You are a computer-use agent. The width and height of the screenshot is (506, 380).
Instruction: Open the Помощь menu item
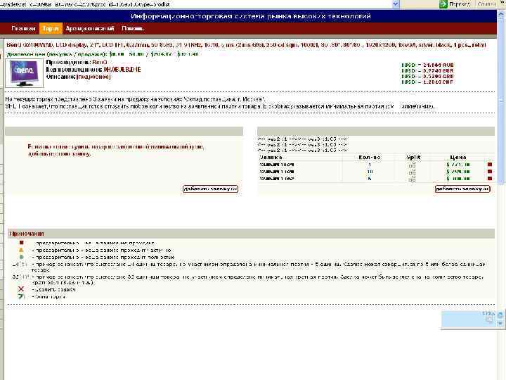click(133, 28)
